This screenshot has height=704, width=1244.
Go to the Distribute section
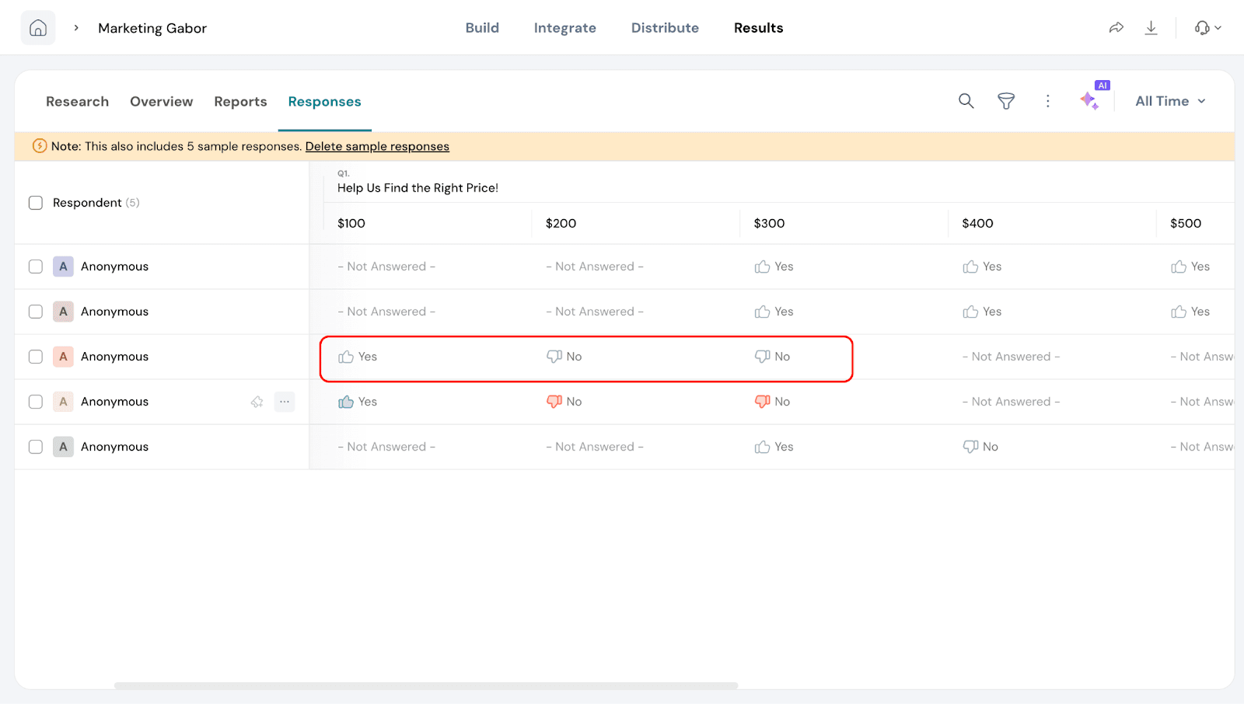coord(665,28)
